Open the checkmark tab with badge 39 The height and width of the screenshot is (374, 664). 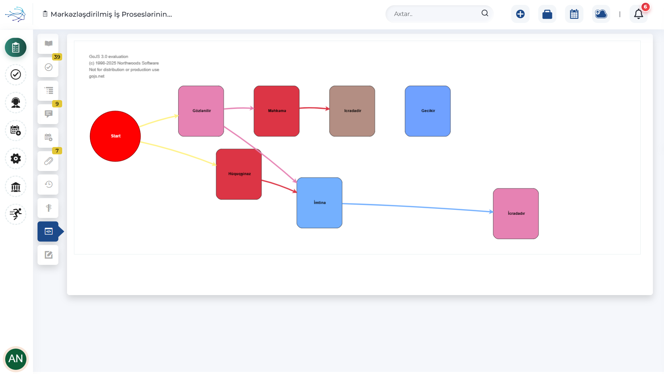pos(48,67)
